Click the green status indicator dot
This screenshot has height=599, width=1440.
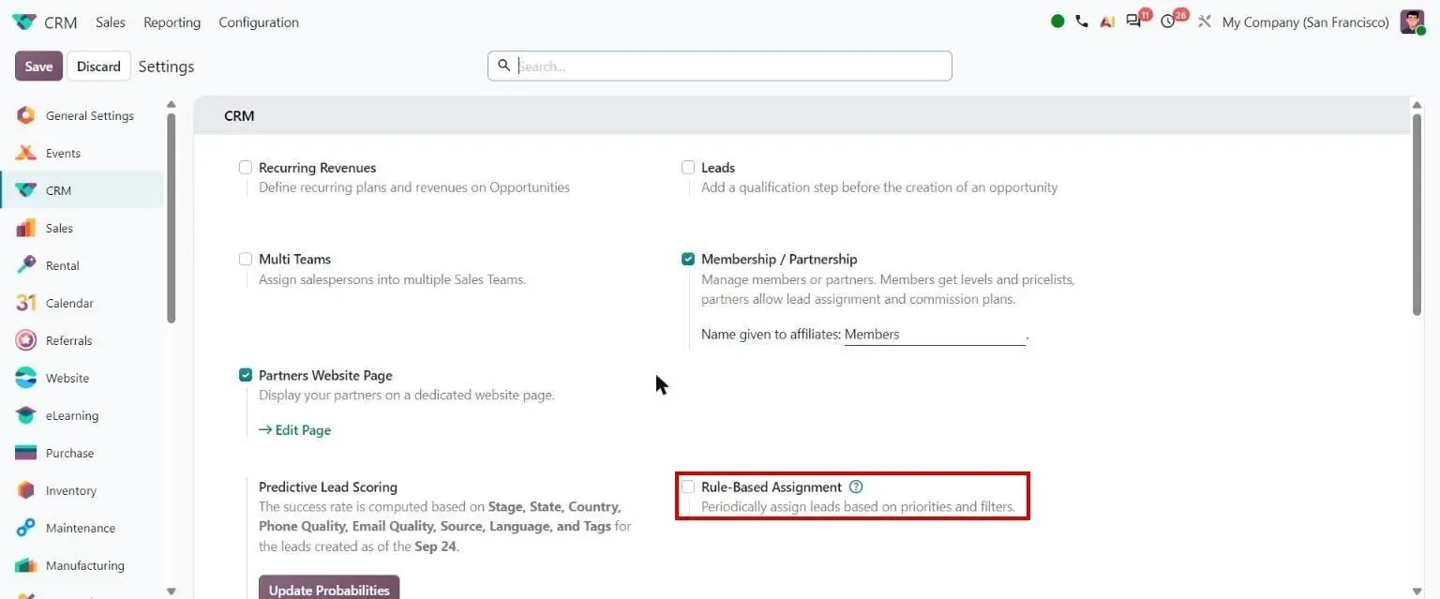click(x=1057, y=22)
